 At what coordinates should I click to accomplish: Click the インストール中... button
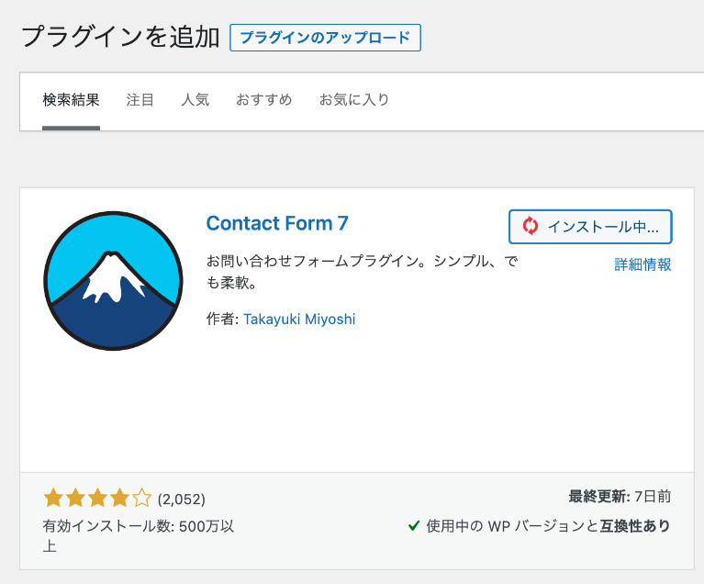[x=590, y=226]
